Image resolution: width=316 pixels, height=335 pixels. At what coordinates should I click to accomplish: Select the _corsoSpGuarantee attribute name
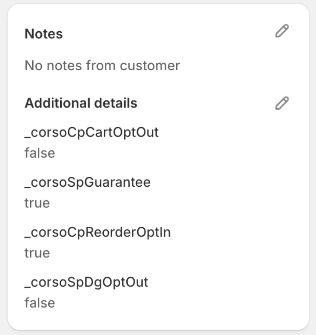(87, 182)
